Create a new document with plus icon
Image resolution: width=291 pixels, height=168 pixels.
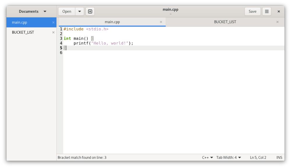(x=90, y=12)
